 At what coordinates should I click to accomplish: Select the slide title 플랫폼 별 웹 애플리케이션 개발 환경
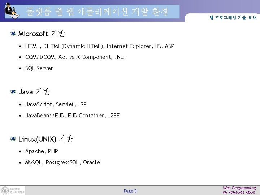coord(97,12)
